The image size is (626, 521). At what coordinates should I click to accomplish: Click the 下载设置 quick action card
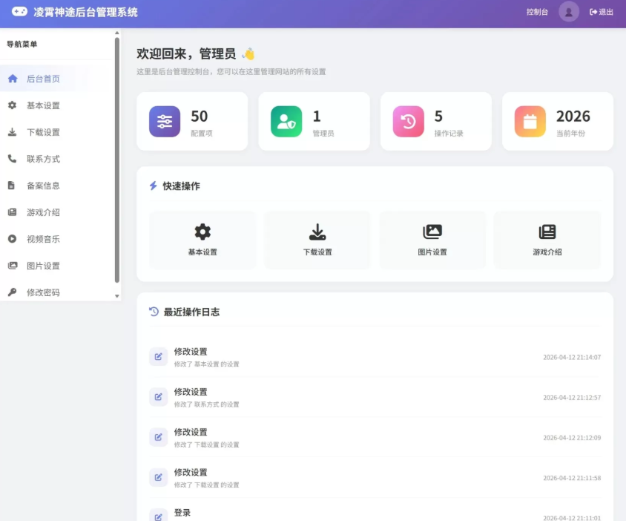tap(317, 239)
